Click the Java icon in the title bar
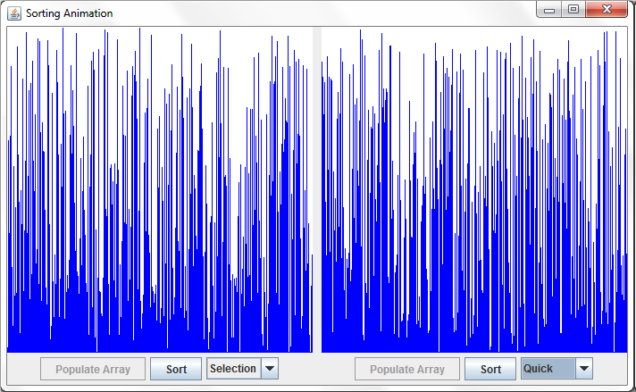Screen dimensions: 636x392 point(14,13)
